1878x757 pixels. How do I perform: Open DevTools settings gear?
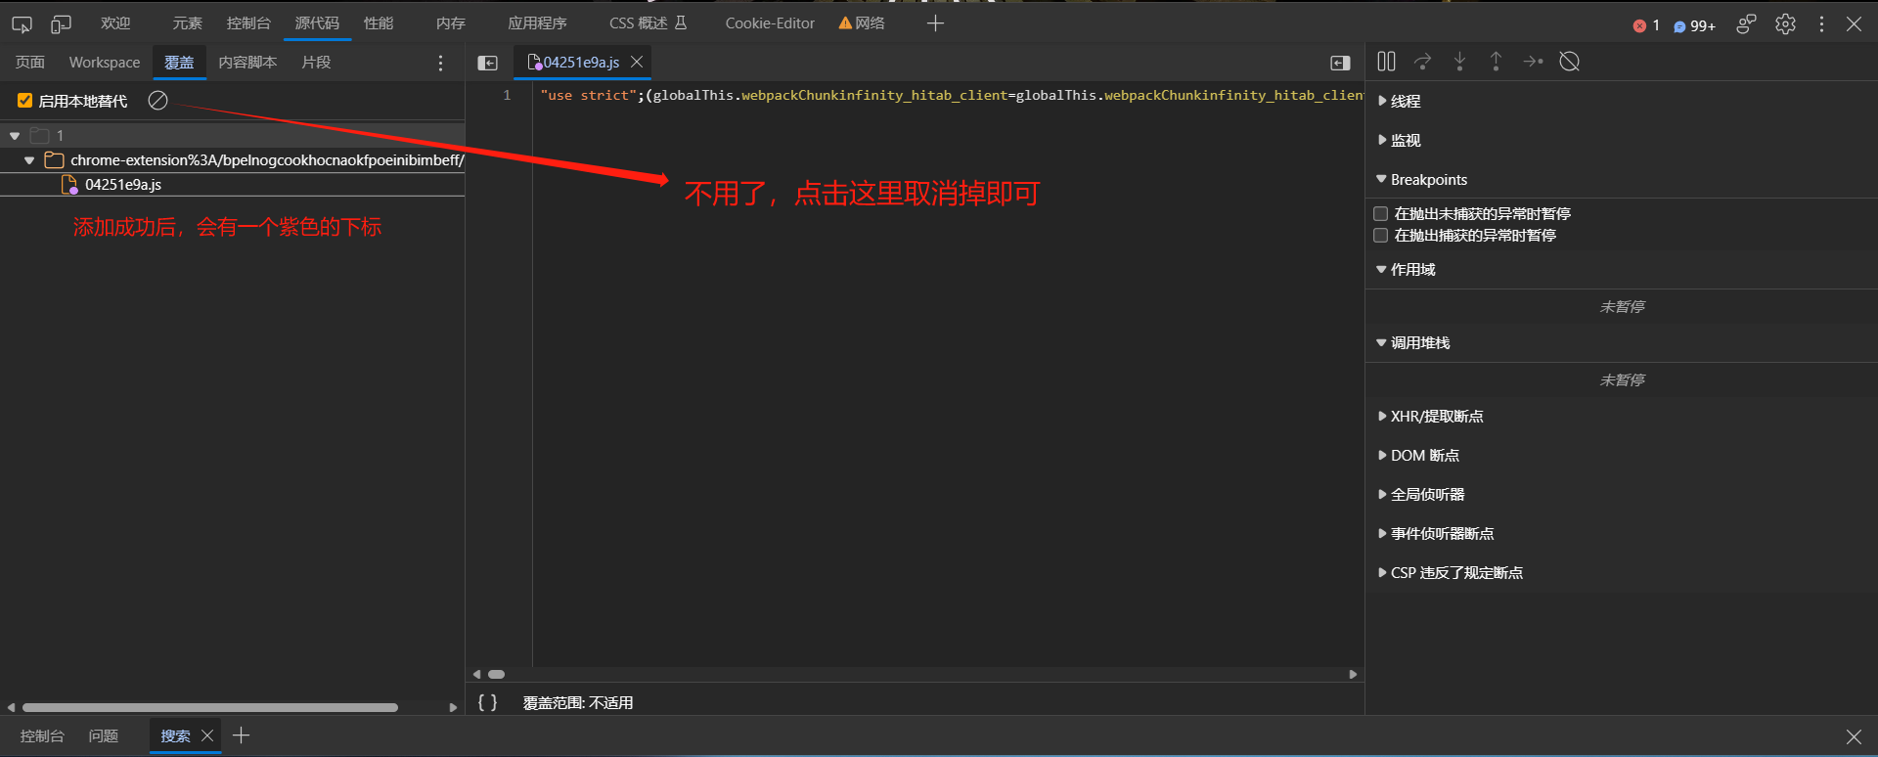pyautogui.click(x=1785, y=24)
